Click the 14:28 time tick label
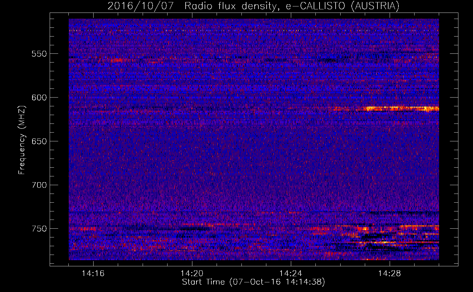Image resolution: width=473 pixels, height=292 pixels. point(390,274)
